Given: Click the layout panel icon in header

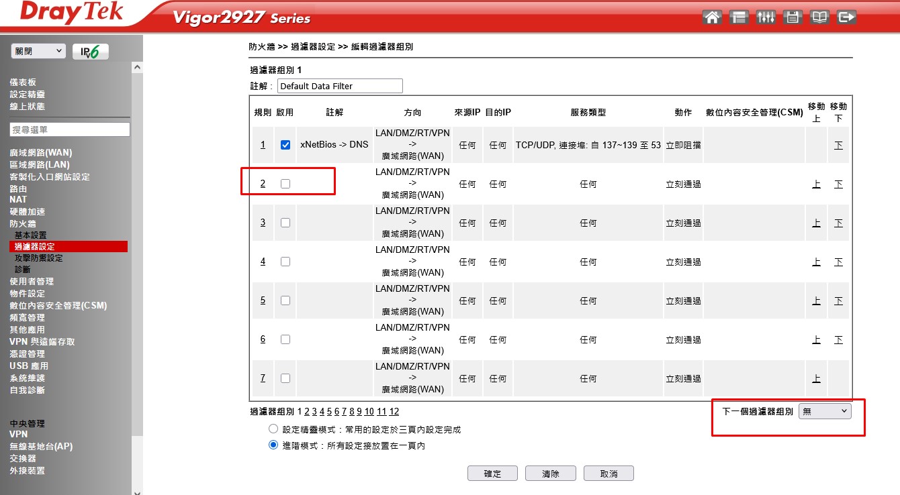Looking at the screenshot, I should 739,17.
